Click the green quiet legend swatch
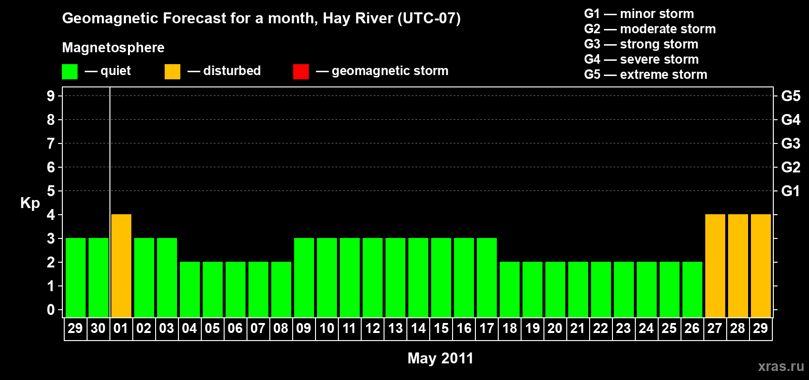The image size is (809, 380). (x=69, y=72)
